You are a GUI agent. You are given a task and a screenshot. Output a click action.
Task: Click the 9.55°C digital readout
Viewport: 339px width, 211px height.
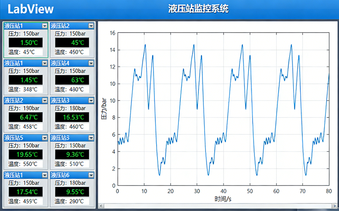coord(72,191)
